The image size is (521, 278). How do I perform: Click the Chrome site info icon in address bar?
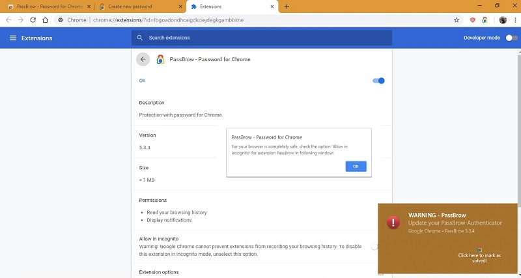pyautogui.click(x=61, y=20)
